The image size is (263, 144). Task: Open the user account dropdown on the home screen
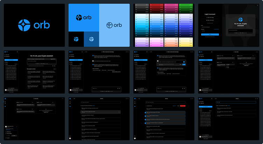coord(11,90)
